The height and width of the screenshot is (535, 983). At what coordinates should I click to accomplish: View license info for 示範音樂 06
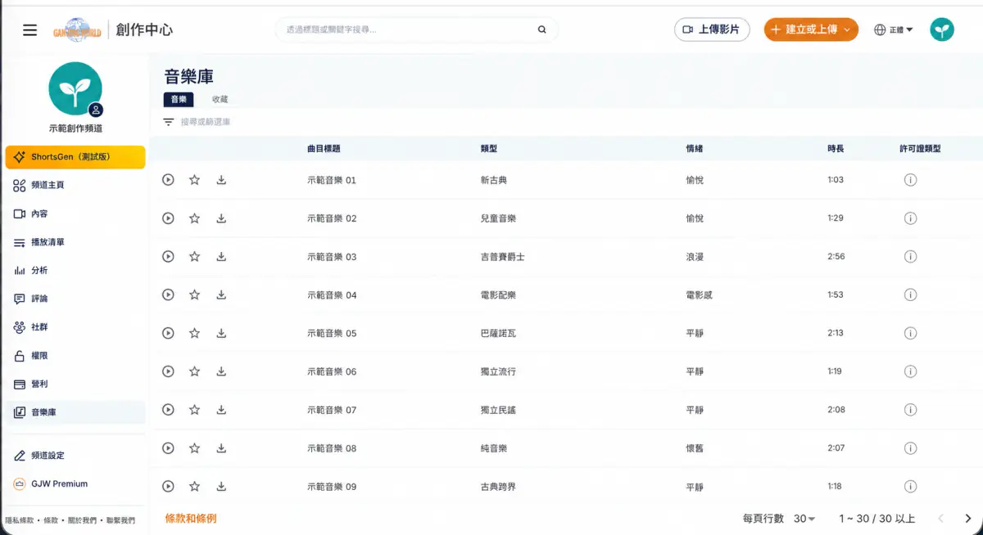tap(910, 371)
